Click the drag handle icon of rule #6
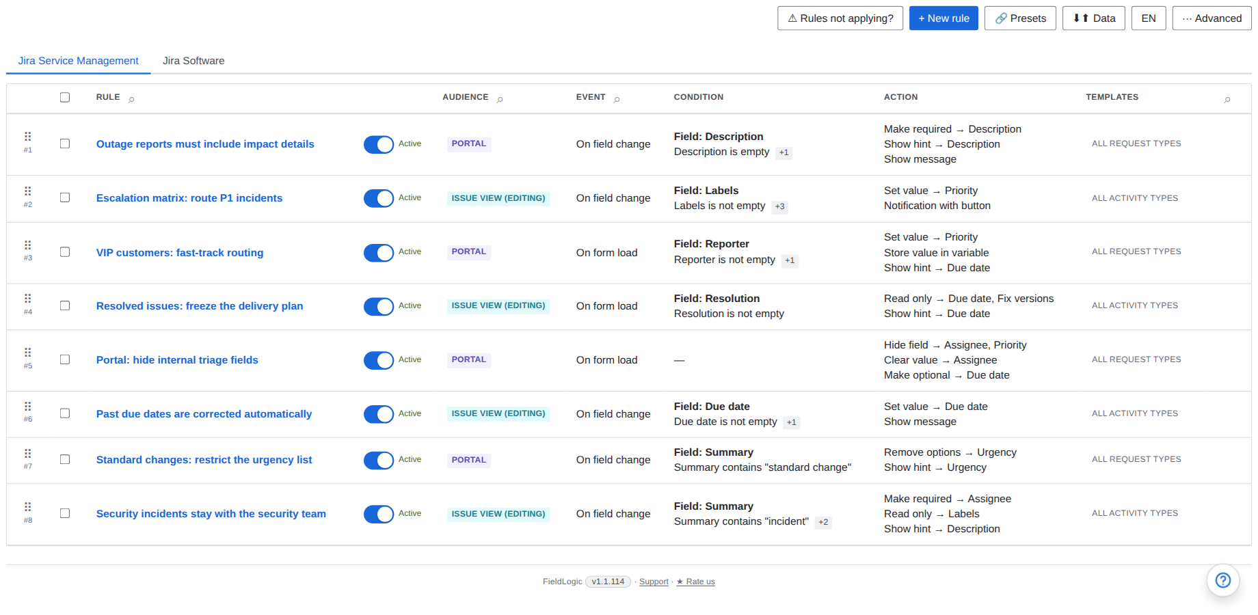1258x615 pixels. point(28,406)
